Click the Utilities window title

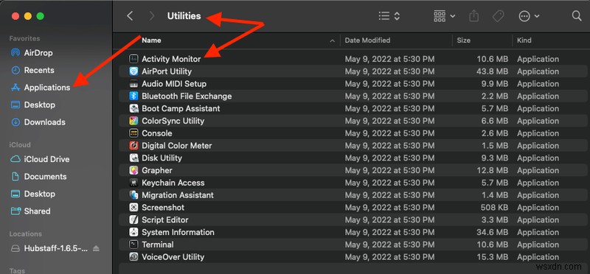click(184, 15)
